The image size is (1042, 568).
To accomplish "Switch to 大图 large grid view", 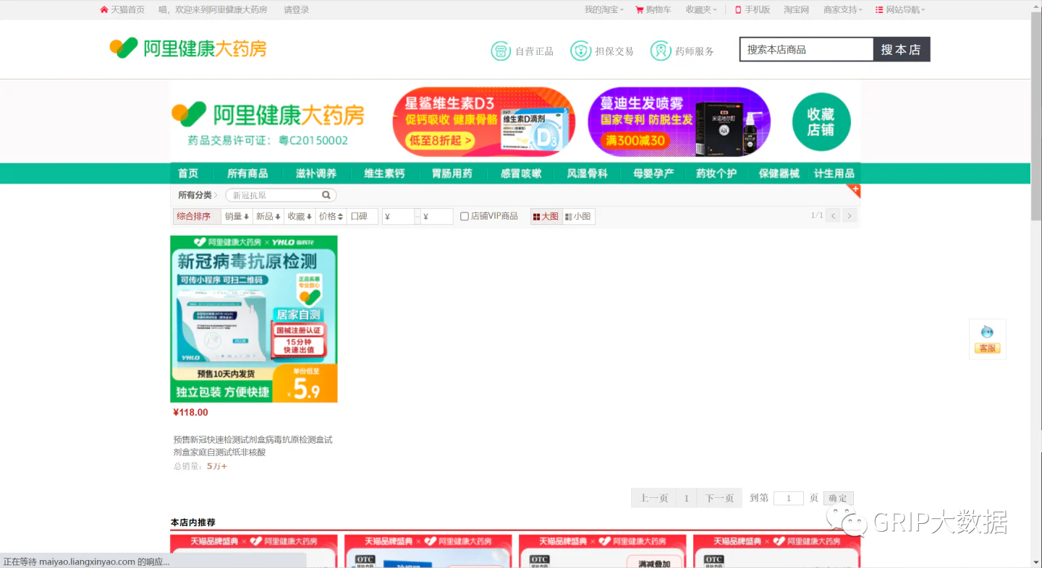I will pos(546,216).
